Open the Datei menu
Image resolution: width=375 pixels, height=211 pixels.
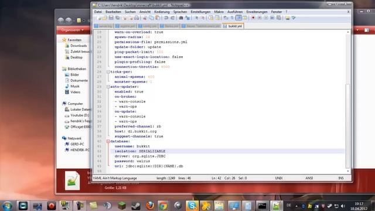pyautogui.click(x=98, y=12)
